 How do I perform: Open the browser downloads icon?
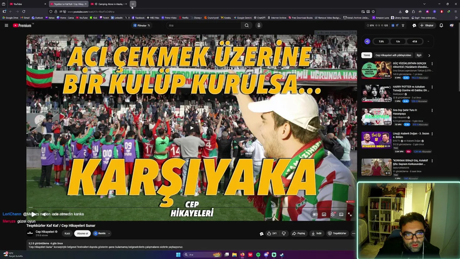(400, 12)
